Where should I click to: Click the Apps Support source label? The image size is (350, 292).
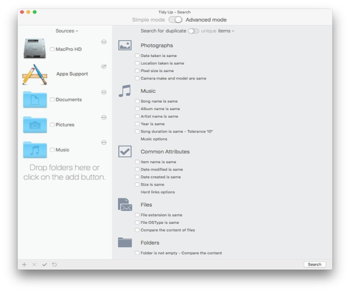[x=72, y=74]
